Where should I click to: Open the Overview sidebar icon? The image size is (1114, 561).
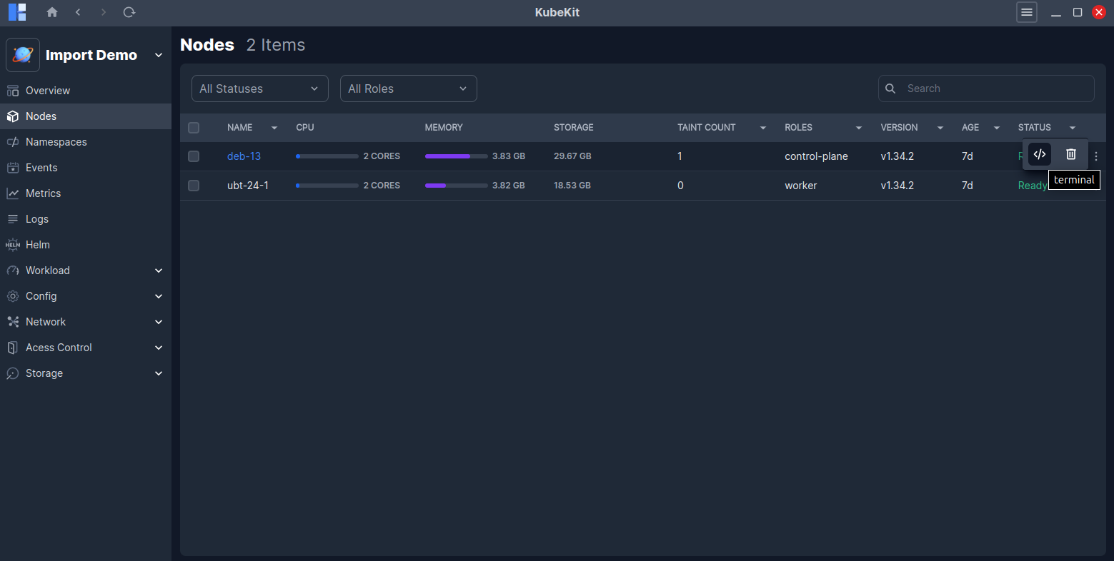click(x=13, y=90)
